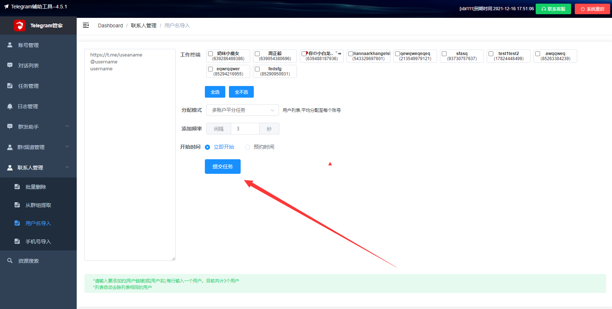
Task: Click the 对话列表 chat bubble icon
Action: tap(10, 65)
